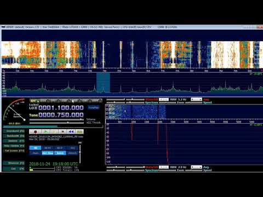Click Exit [F4] button
The width and height of the screenshot is (263, 197).
[x=14, y=169]
